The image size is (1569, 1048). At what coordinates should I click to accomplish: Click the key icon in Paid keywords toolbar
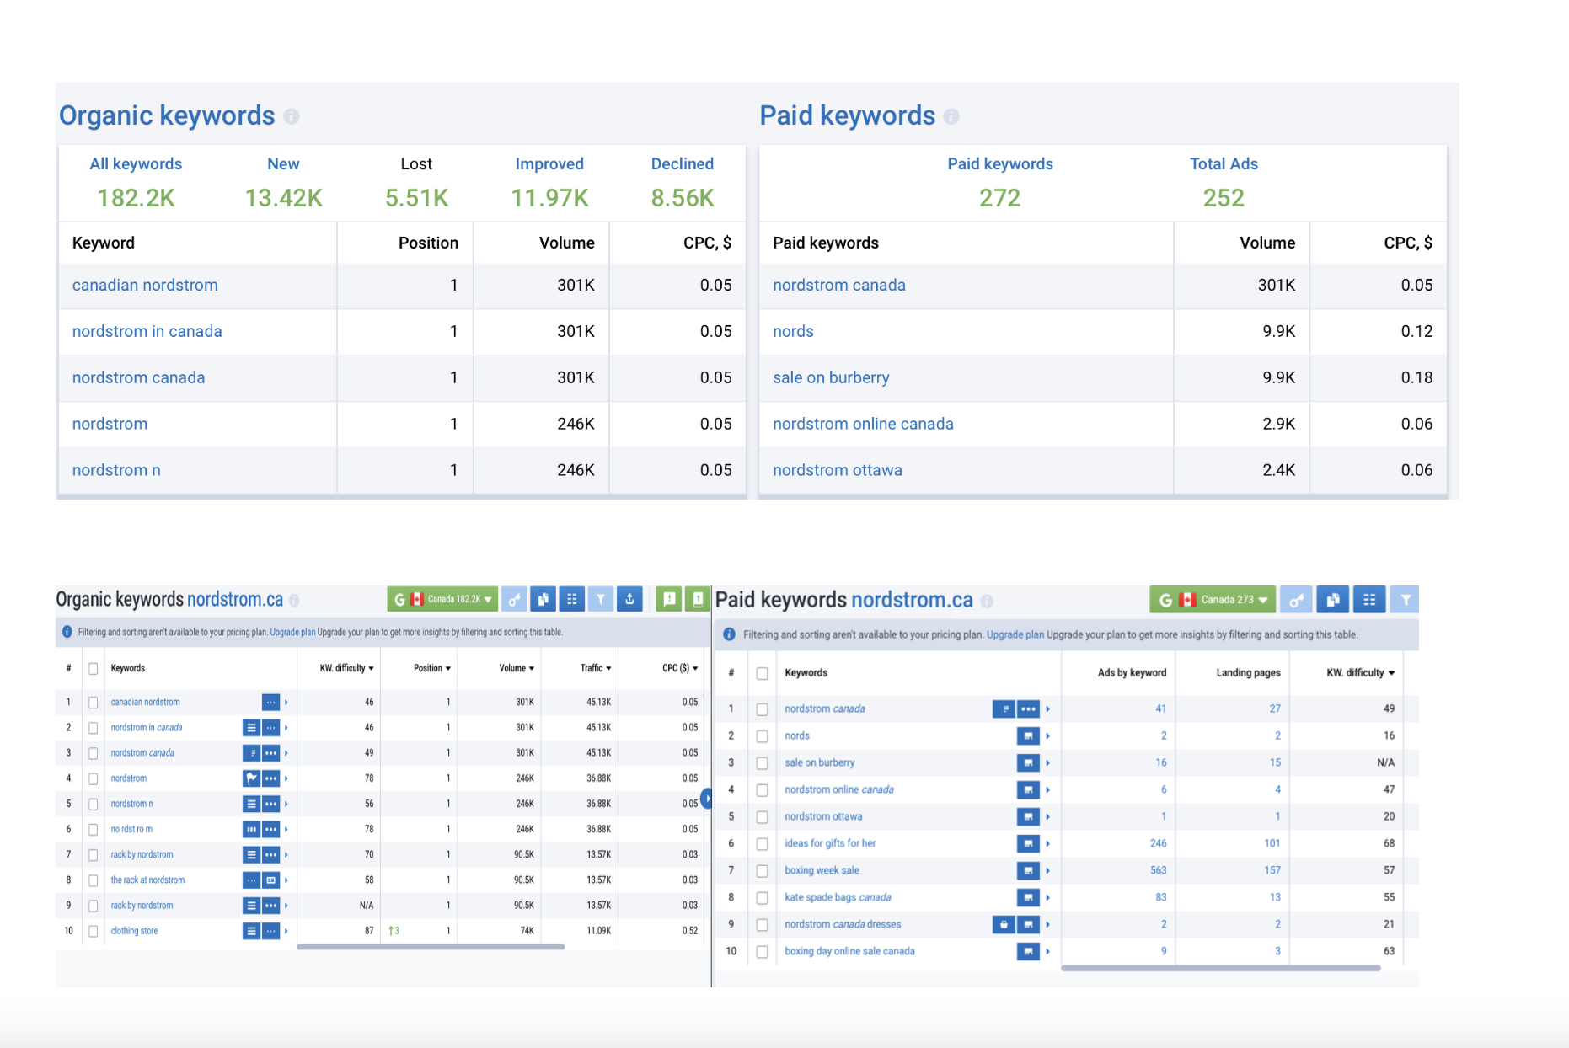pos(1296,600)
